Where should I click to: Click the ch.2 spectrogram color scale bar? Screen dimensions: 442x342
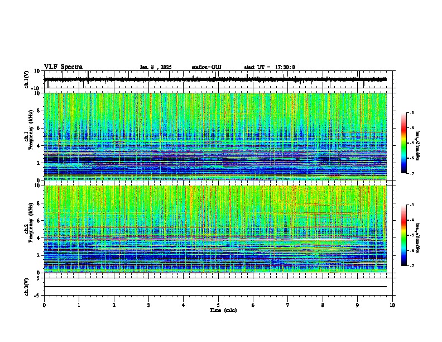[404, 235]
